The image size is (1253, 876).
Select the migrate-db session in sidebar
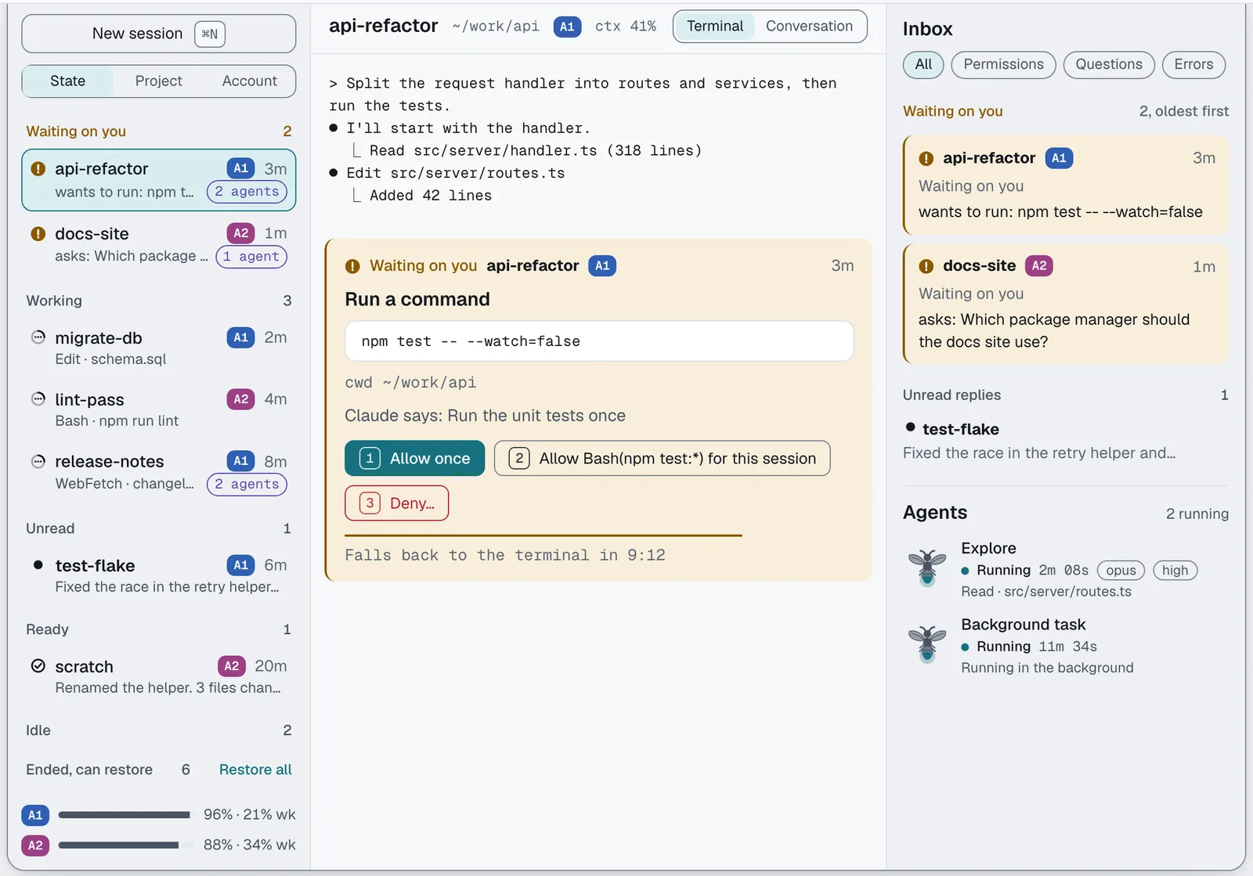pyautogui.click(x=158, y=348)
